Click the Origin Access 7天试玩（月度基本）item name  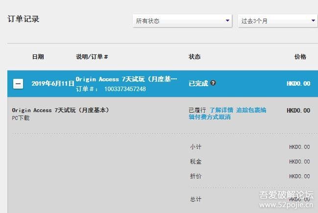(60, 110)
